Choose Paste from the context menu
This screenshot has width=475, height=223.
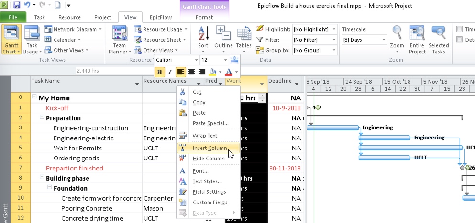(x=209, y=113)
